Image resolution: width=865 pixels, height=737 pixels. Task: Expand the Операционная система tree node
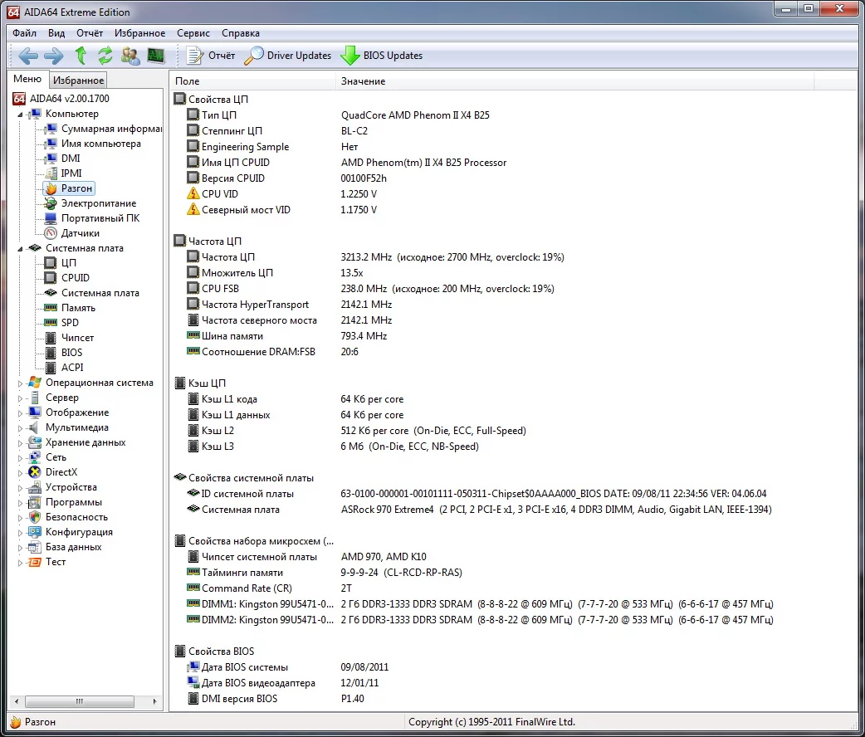(x=22, y=383)
